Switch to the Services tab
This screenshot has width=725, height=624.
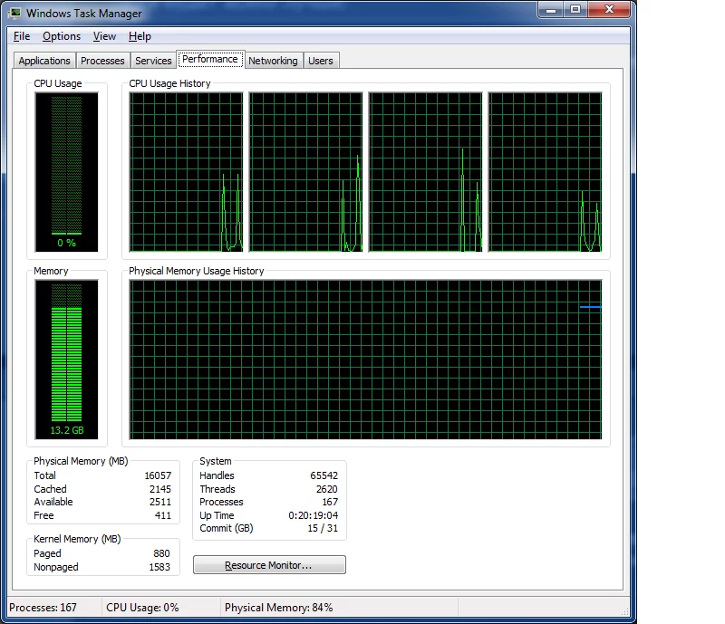[153, 61]
